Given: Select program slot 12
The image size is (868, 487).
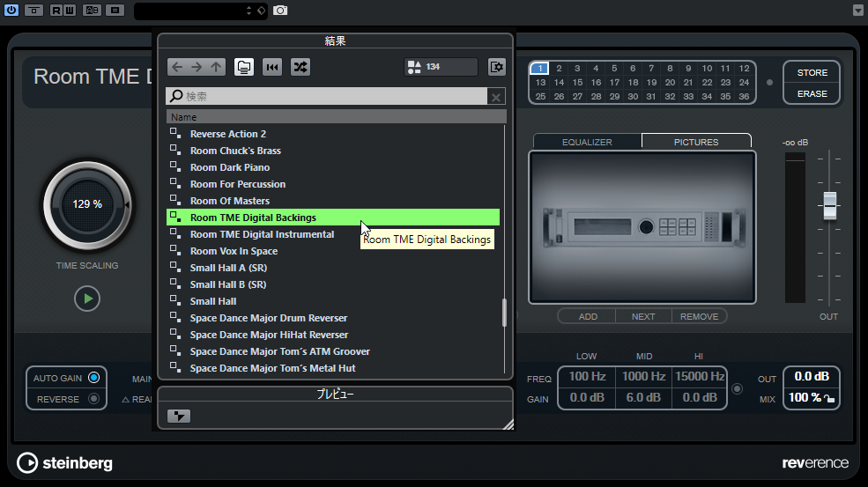Looking at the screenshot, I should tap(744, 68).
